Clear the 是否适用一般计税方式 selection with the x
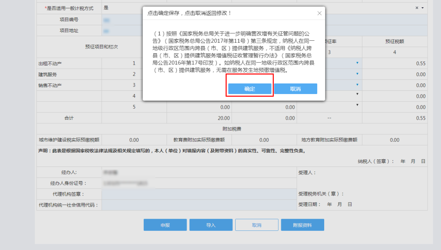The width and height of the screenshot is (441, 250). (x=417, y=8)
